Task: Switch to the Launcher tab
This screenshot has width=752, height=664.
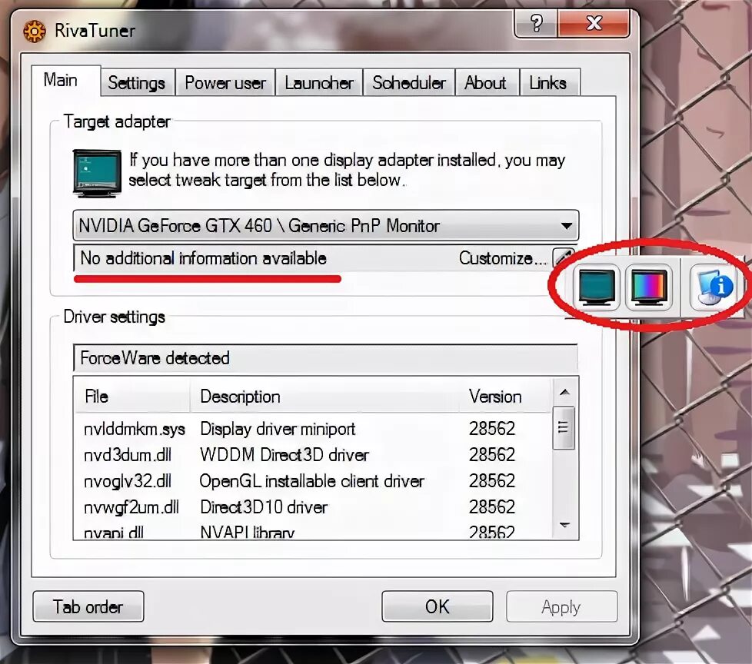Action: click(319, 83)
